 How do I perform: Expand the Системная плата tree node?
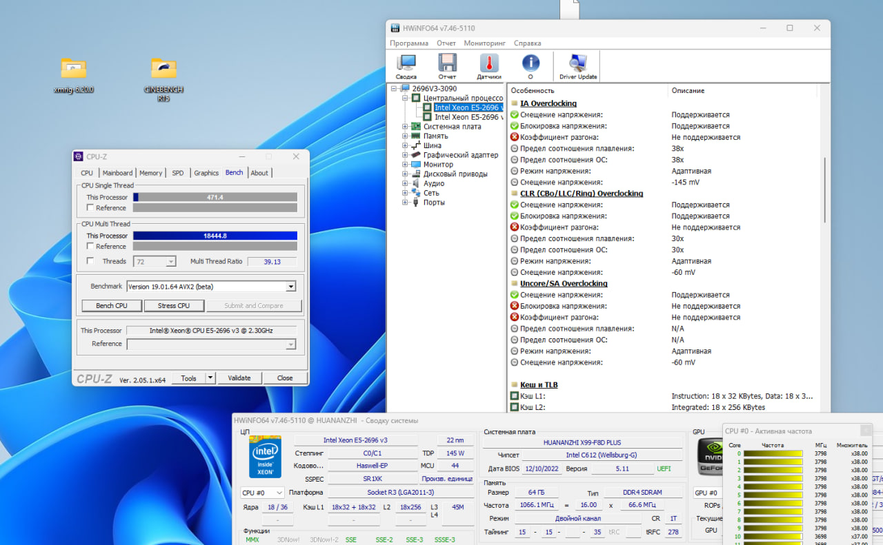405,127
